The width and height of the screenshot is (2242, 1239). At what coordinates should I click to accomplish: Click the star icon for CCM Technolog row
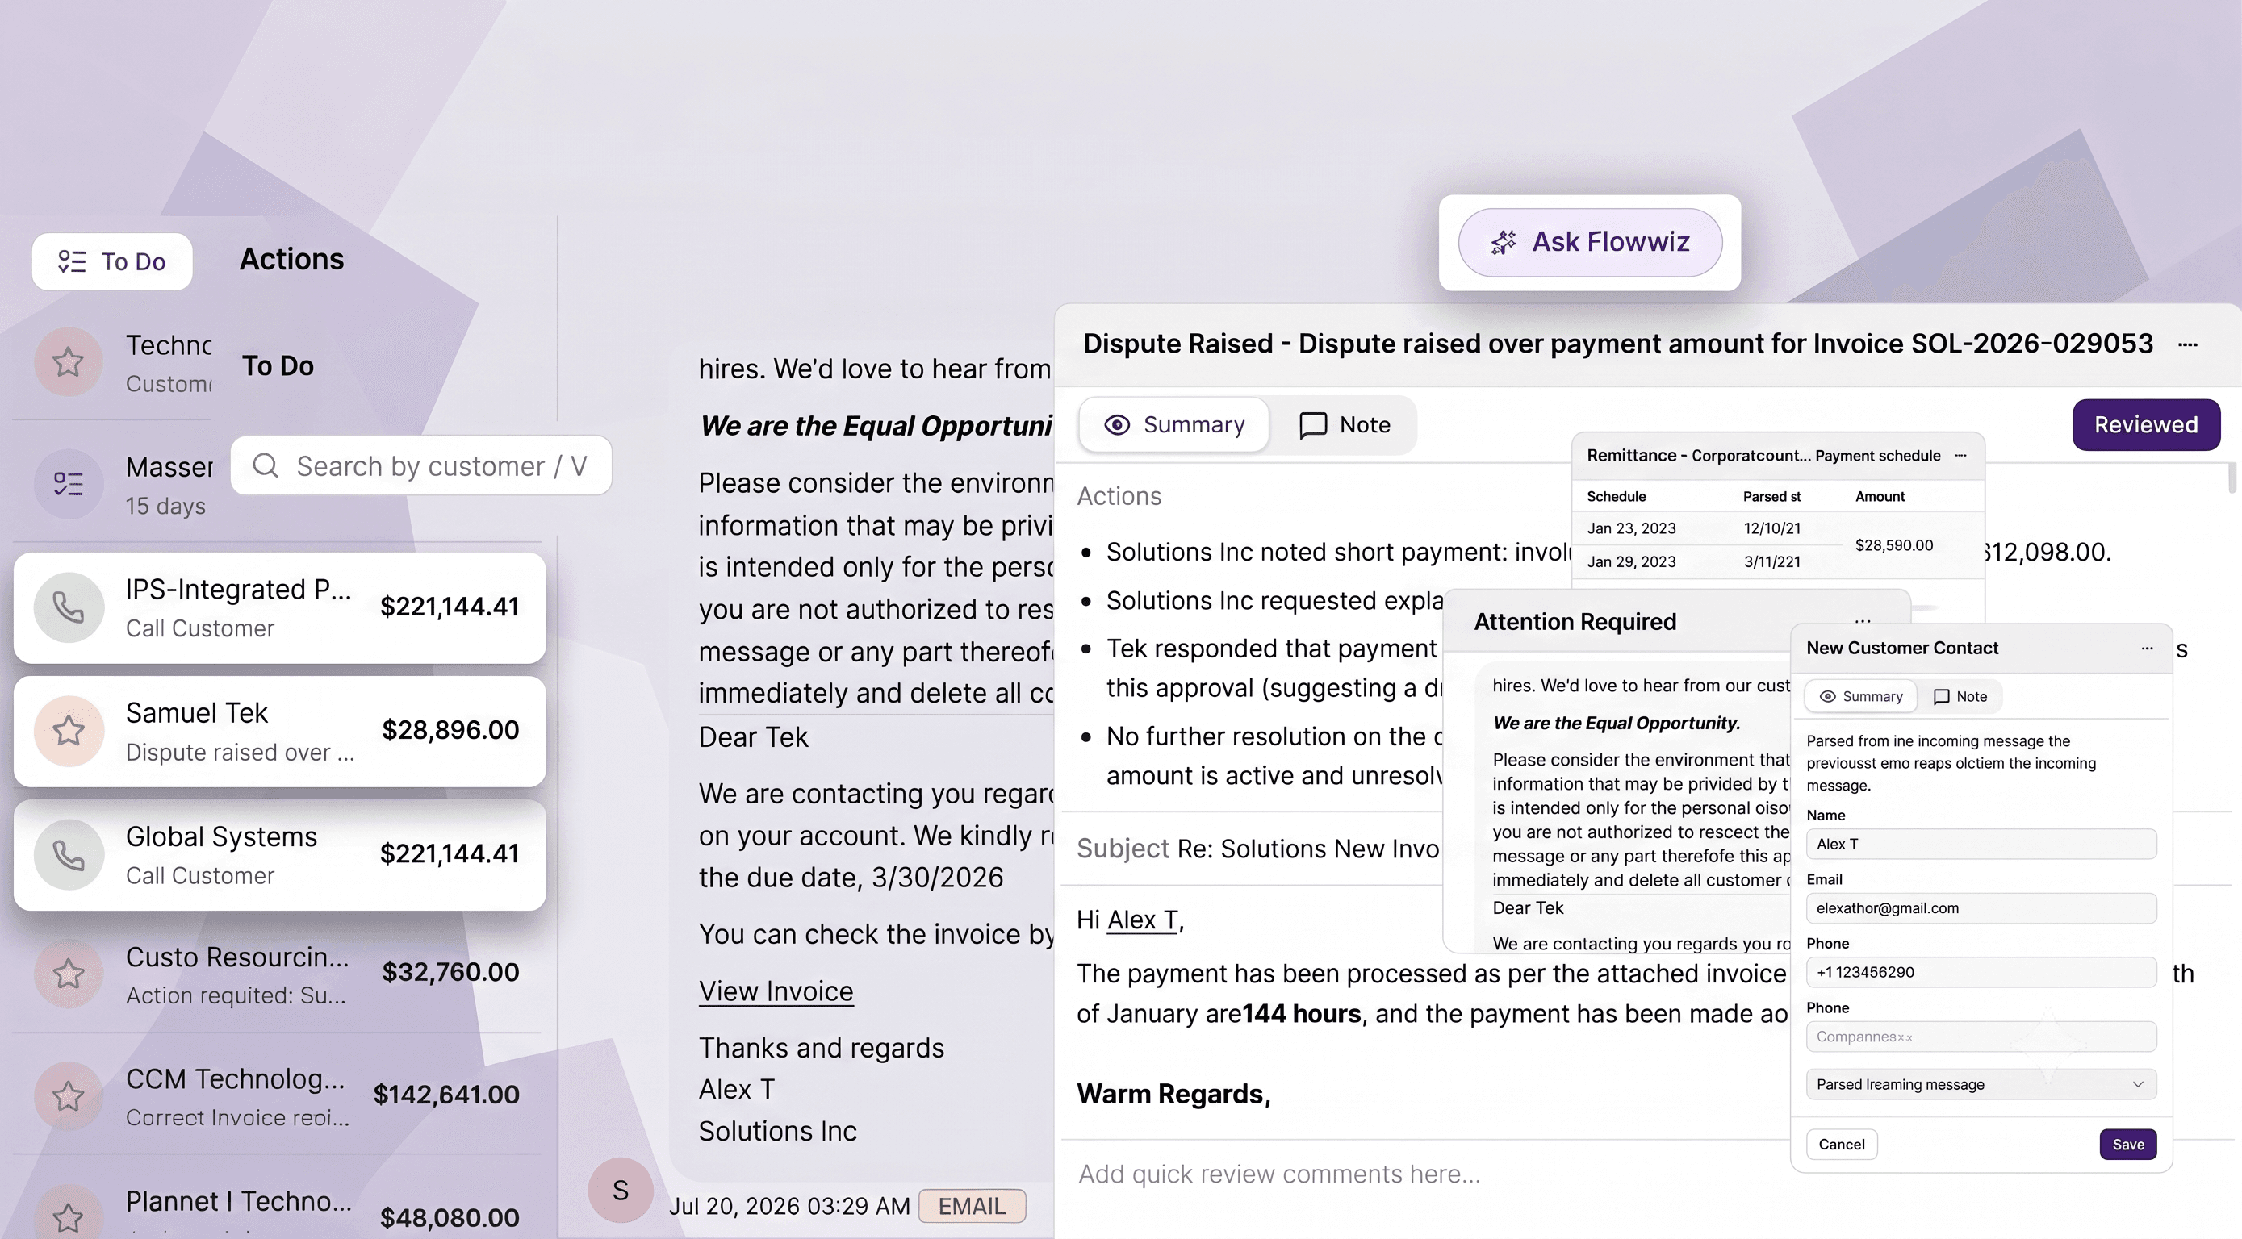[68, 1096]
